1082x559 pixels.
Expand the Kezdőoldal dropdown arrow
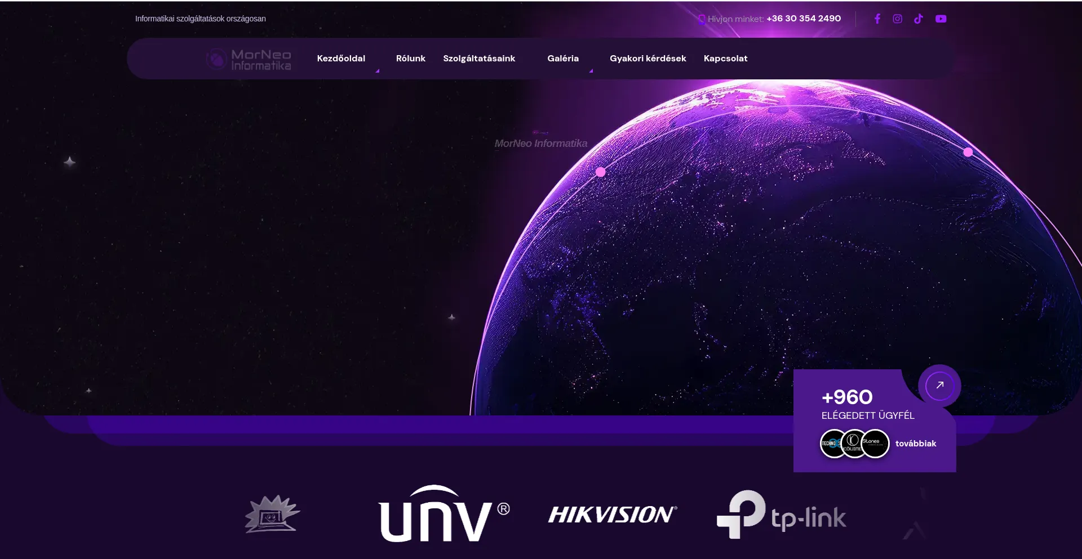[377, 71]
